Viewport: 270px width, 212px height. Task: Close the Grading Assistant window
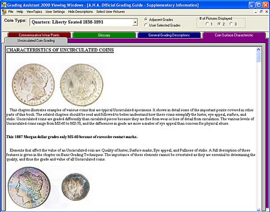pos(266,5)
